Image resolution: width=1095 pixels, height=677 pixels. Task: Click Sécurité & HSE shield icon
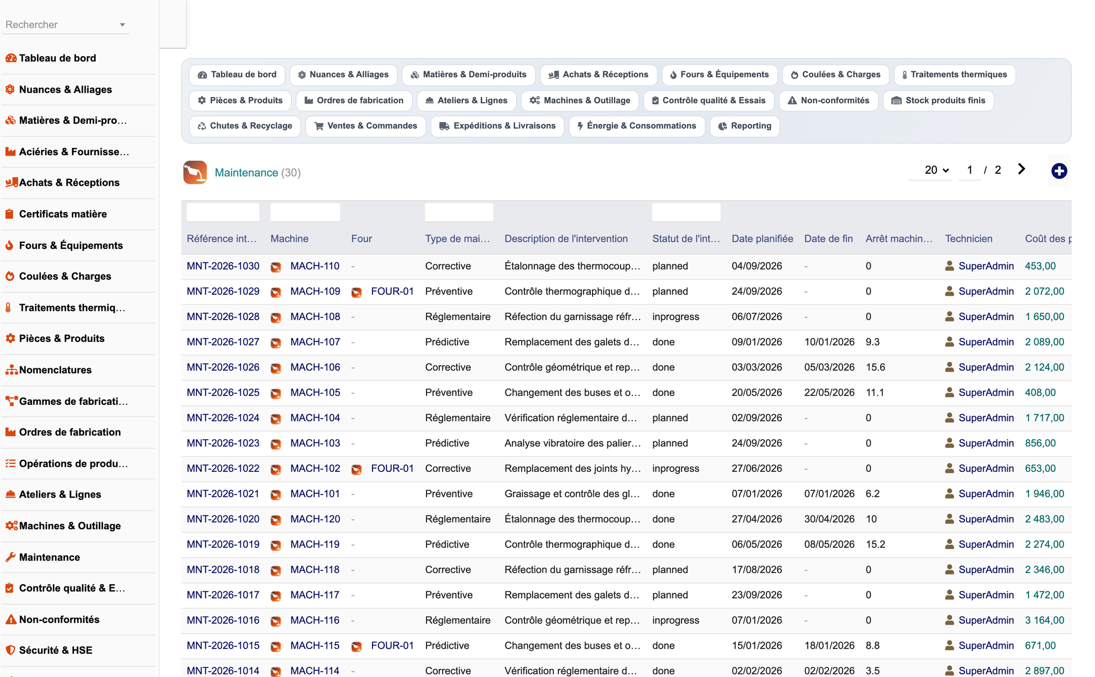[10, 650]
